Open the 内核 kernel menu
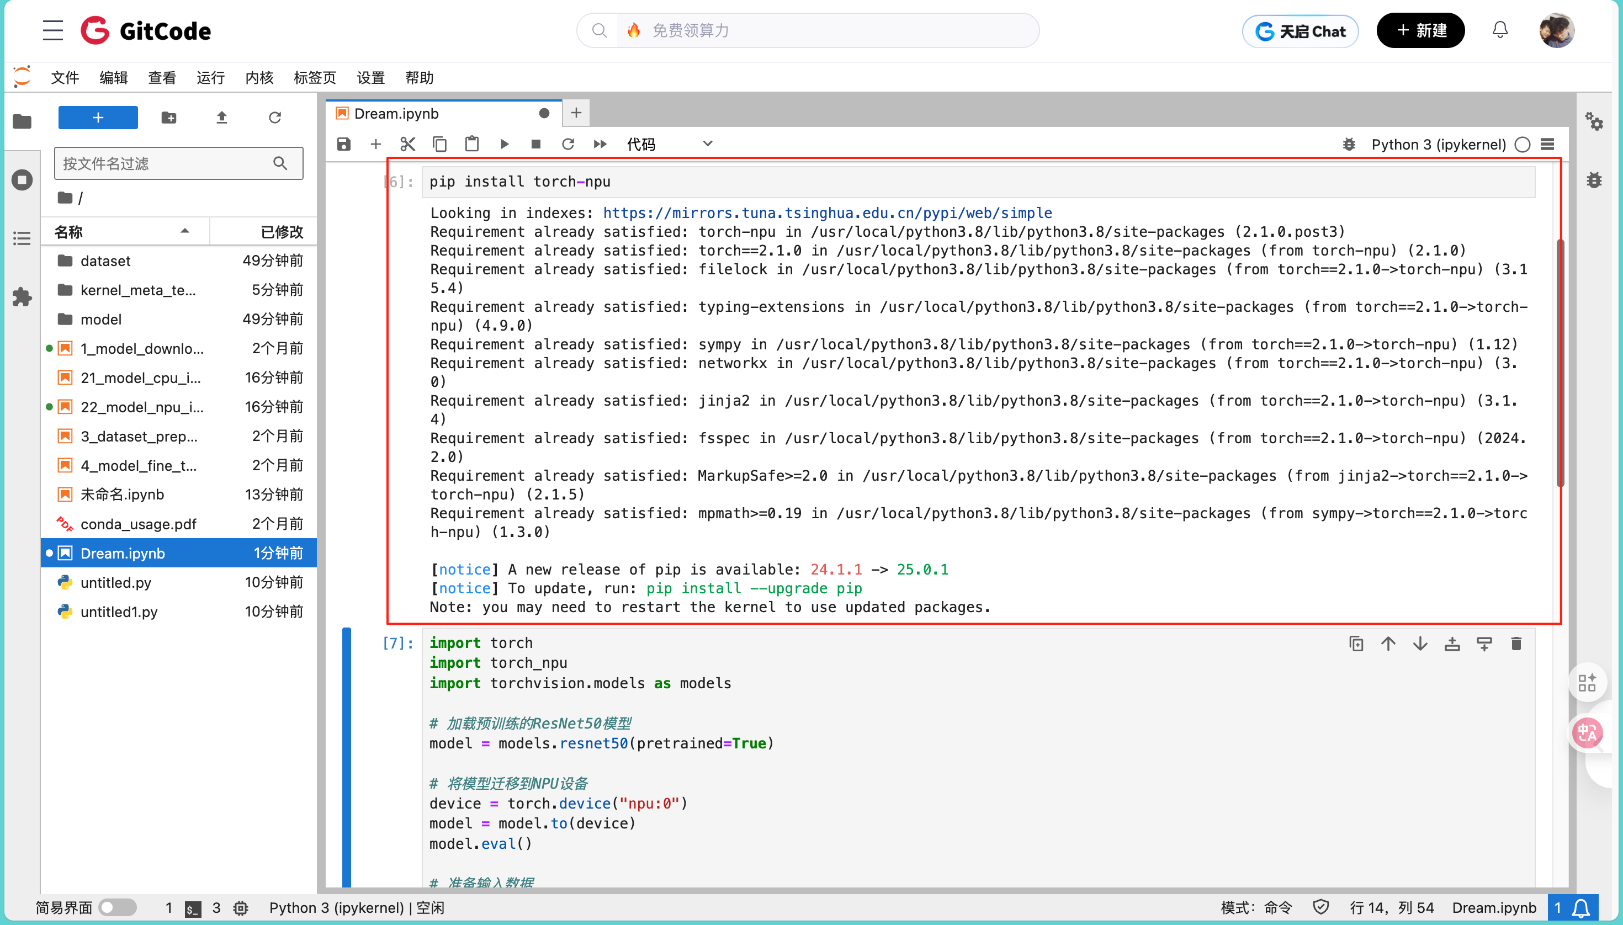 pyautogui.click(x=259, y=77)
